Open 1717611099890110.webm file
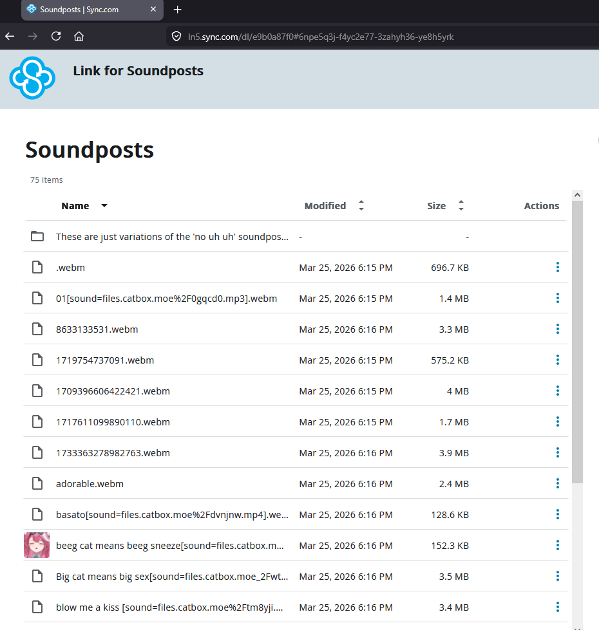599x630 pixels. click(x=113, y=422)
